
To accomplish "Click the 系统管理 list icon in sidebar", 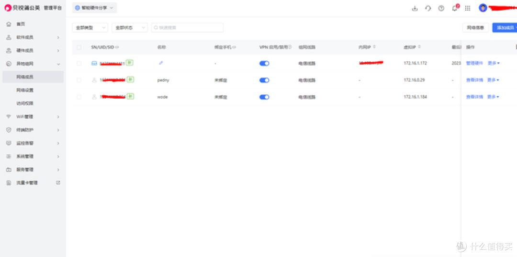I will (9, 156).
